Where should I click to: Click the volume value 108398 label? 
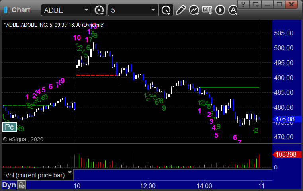click(287, 154)
